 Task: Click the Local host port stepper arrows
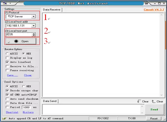pos(34,34)
